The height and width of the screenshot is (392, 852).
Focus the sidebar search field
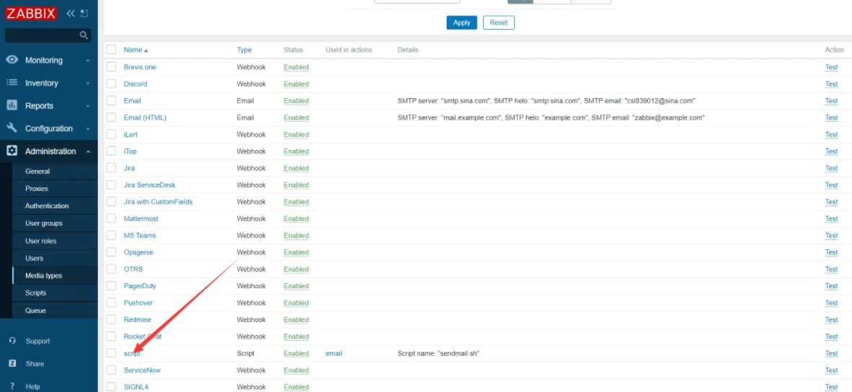pyautogui.click(x=48, y=35)
